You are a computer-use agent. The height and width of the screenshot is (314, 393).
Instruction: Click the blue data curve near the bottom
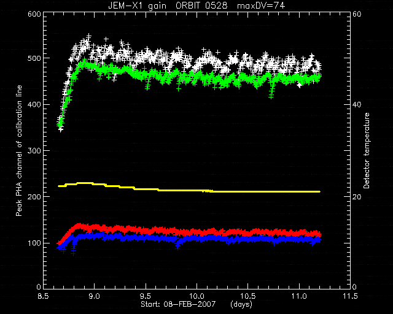190,238
